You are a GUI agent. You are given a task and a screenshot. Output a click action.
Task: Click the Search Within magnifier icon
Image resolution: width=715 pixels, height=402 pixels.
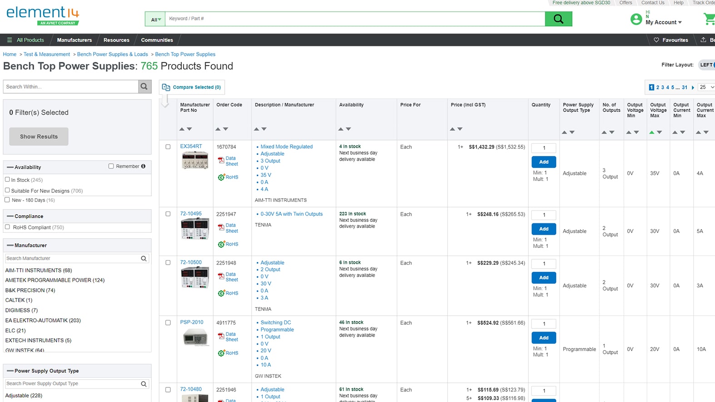coord(144,86)
